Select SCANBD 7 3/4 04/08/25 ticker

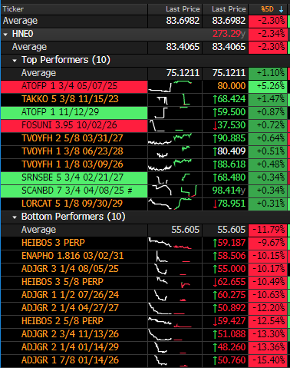tap(77, 191)
